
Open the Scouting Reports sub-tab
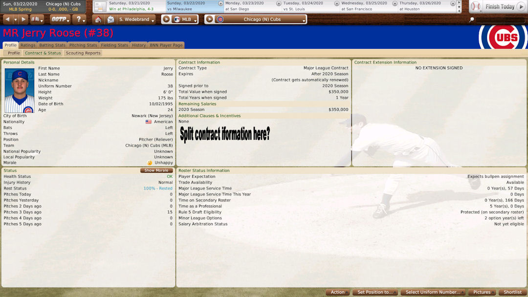click(83, 53)
